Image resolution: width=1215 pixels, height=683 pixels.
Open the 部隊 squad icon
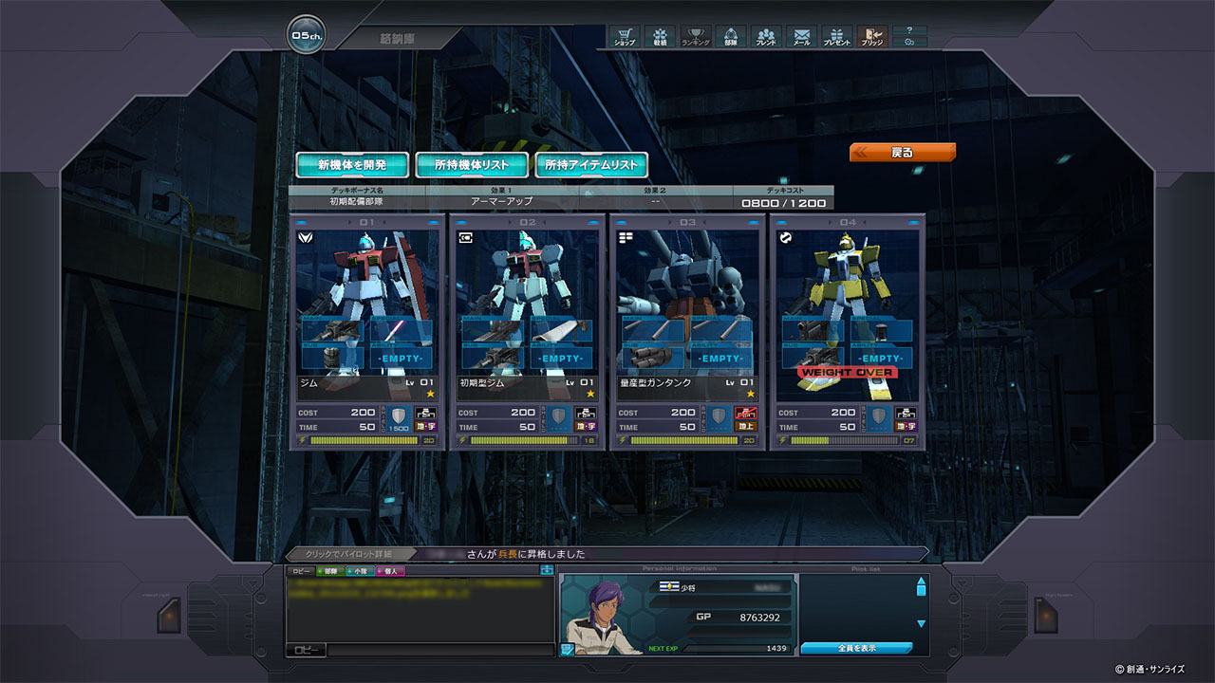pyautogui.click(x=730, y=37)
